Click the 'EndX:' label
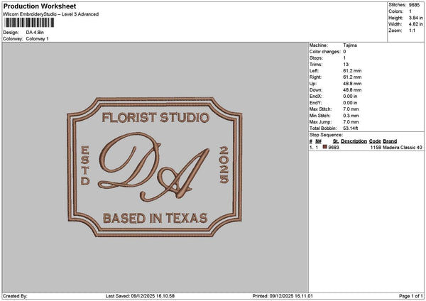Image resolution: width=426 pixels, height=301 pixels. [316, 97]
